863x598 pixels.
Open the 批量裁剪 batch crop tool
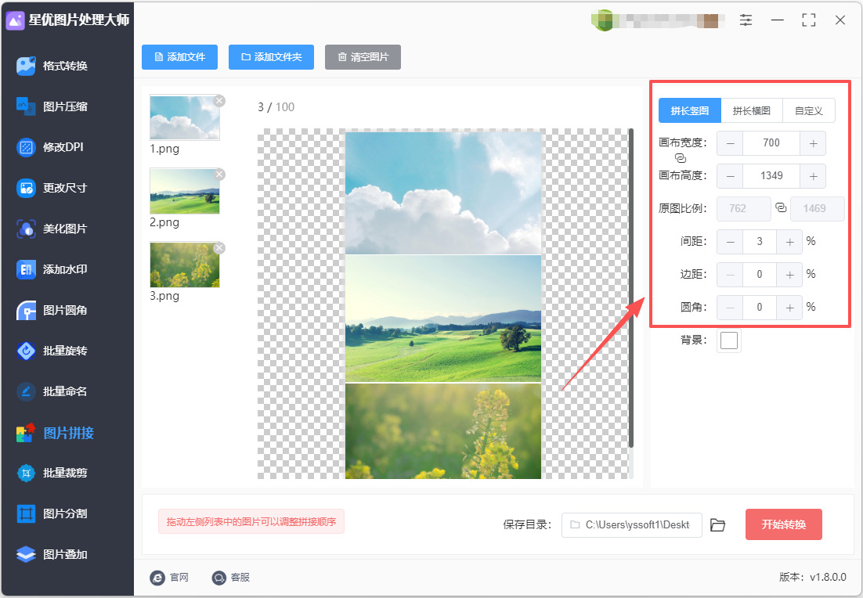(52, 473)
